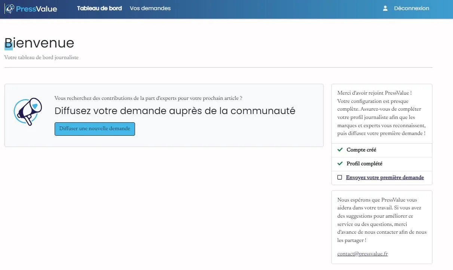
Task: Click the contact@pressvalue.fr email link
Action: (x=362, y=254)
